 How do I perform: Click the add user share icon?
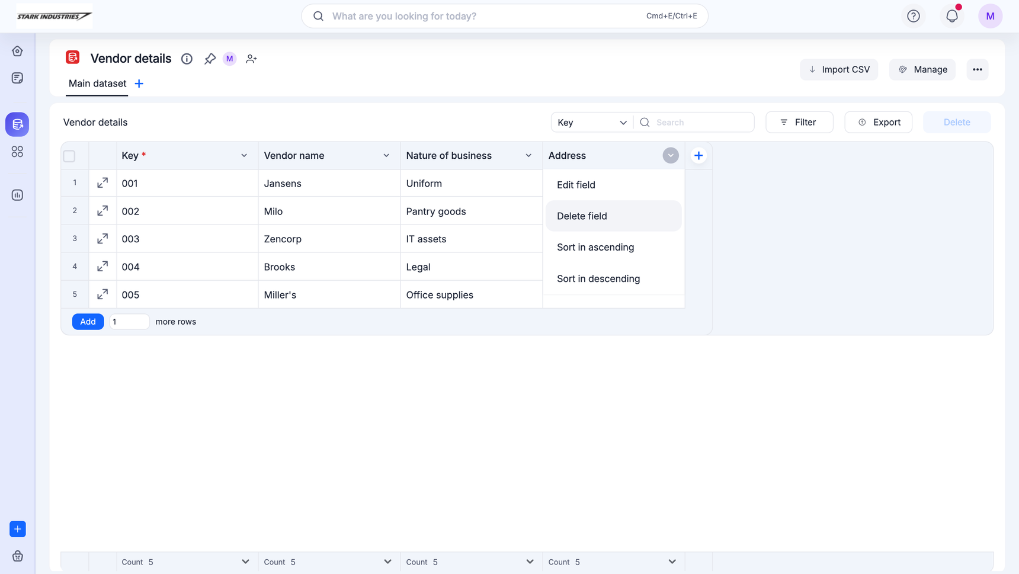[x=251, y=59]
